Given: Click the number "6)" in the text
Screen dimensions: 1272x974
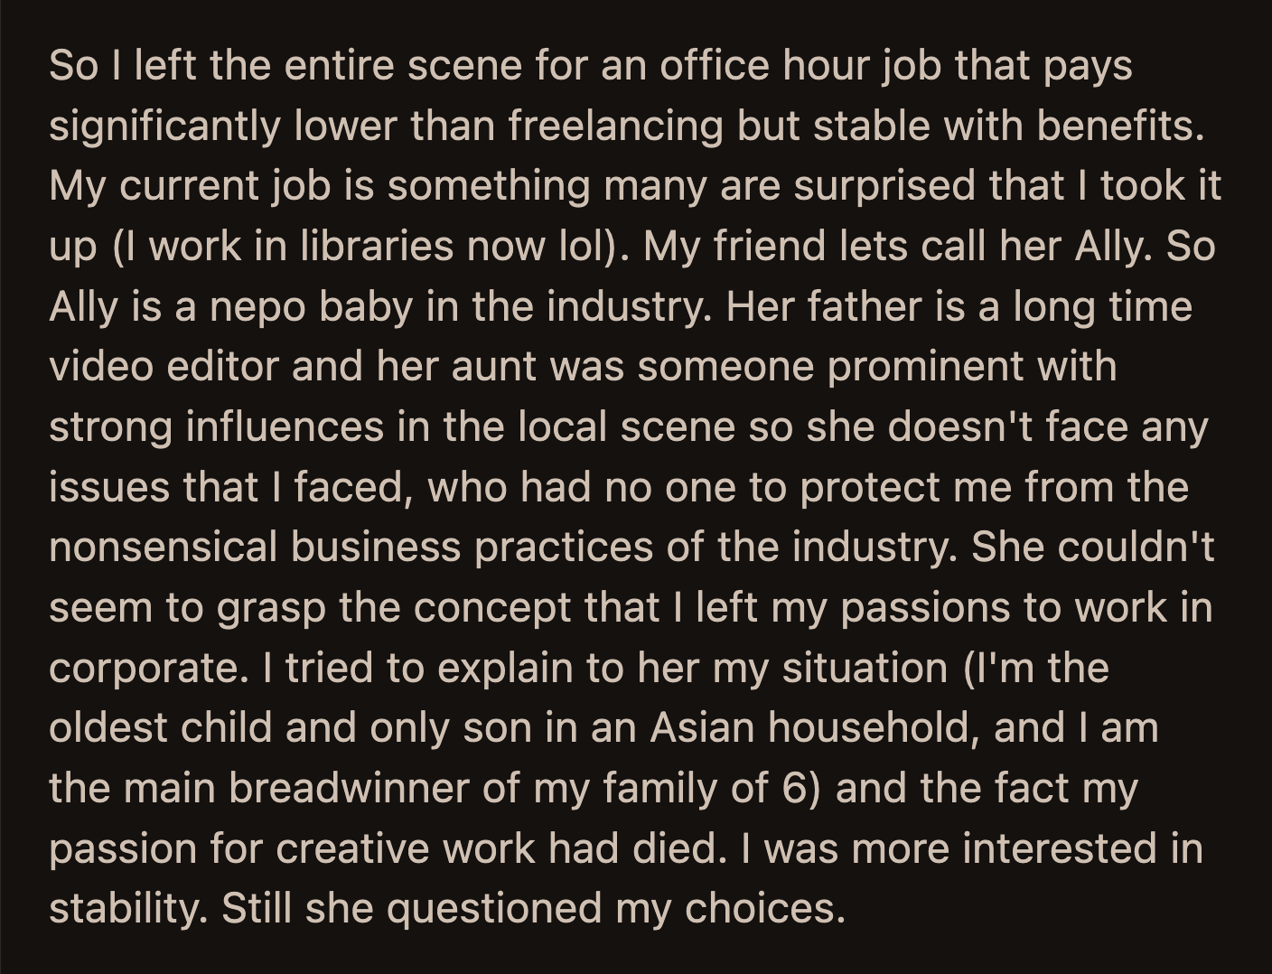Looking at the screenshot, I should 801,789.
